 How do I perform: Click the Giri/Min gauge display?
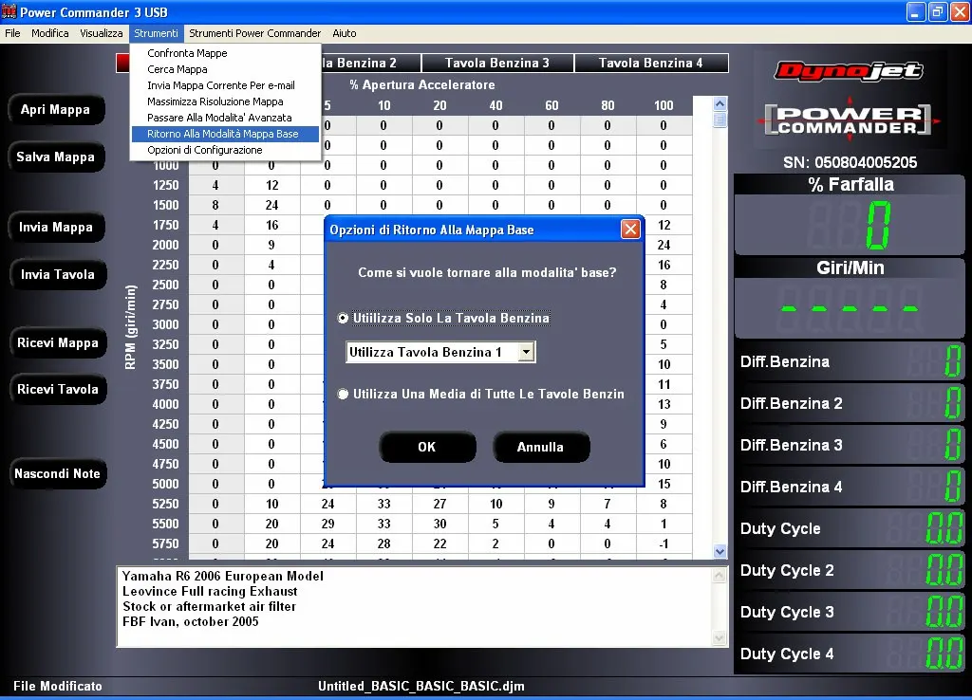[850, 308]
